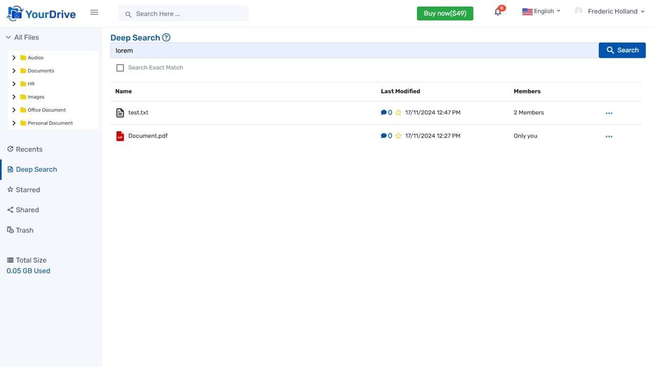654x368 pixels.
Task: Open the notifications bell icon
Action: click(x=497, y=11)
